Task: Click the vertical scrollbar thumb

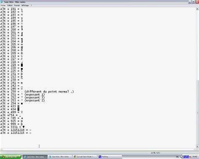Action: tap(197, 113)
